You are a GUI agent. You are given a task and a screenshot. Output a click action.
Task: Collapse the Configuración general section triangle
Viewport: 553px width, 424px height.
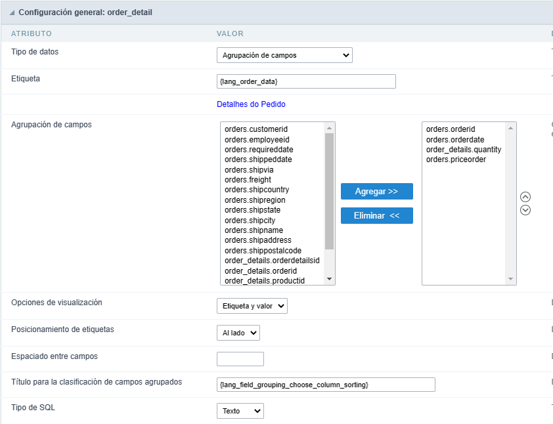(x=12, y=12)
